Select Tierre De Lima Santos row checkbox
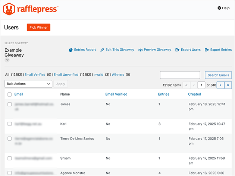The image size is (235, 176). (x=10, y=139)
